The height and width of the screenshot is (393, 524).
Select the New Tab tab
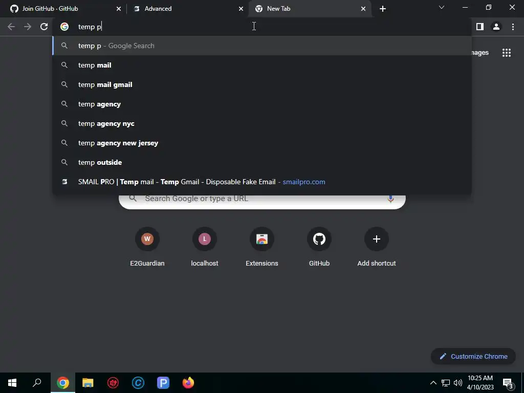[310, 9]
